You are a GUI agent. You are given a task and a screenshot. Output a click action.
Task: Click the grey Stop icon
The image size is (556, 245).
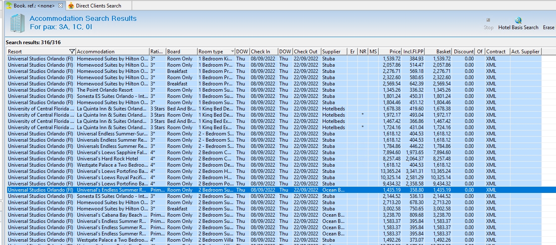point(488,20)
